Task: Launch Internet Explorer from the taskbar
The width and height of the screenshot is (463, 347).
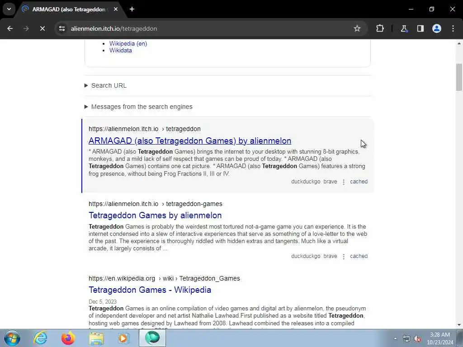Action: pyautogui.click(x=40, y=338)
